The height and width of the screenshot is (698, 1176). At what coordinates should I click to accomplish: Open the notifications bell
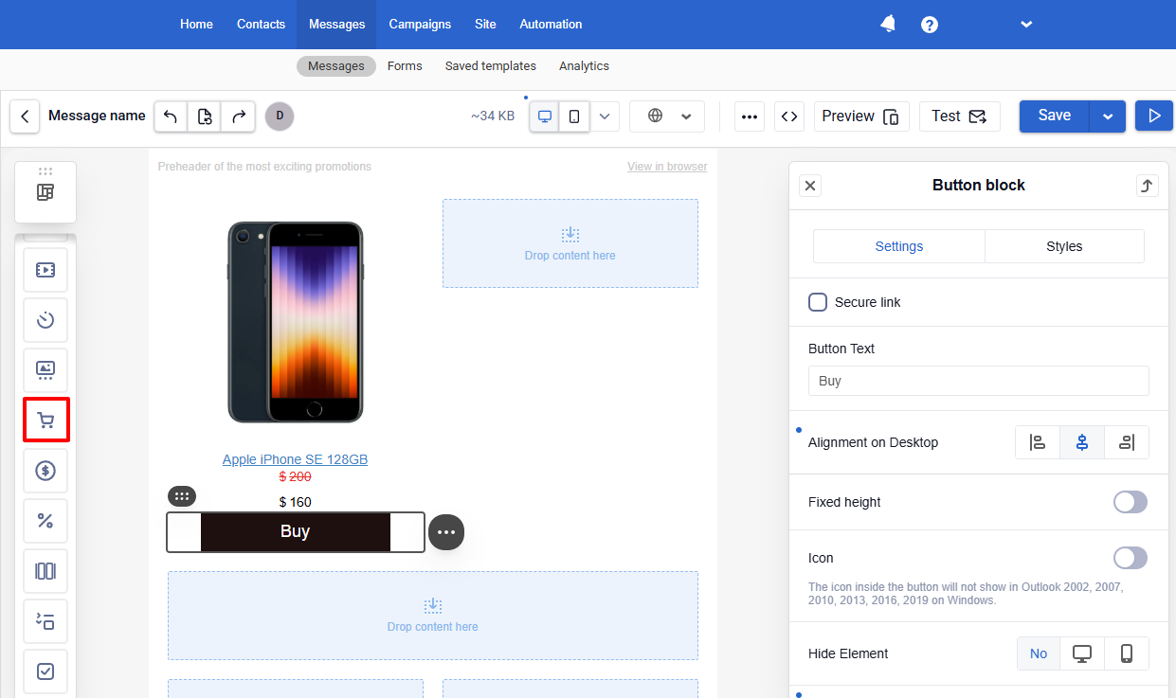pos(888,25)
